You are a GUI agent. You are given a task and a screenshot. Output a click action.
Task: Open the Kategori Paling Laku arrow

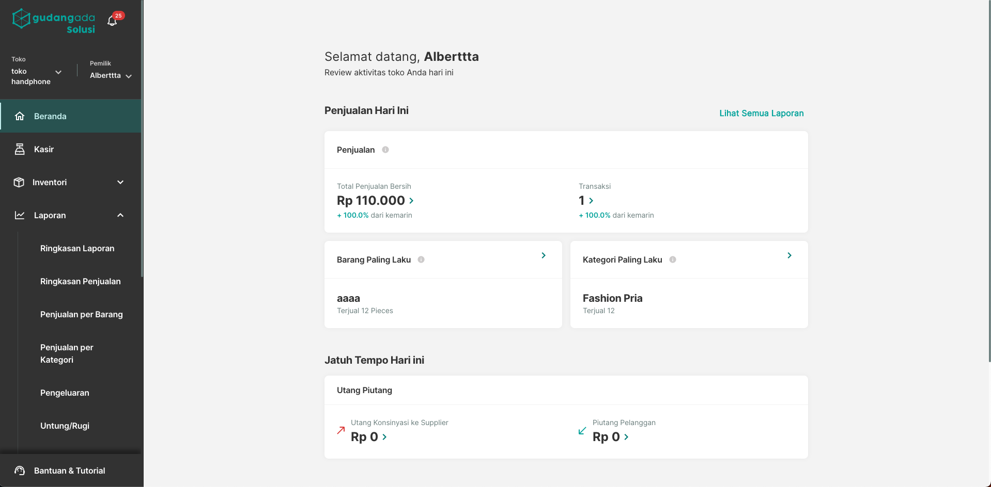click(x=789, y=255)
